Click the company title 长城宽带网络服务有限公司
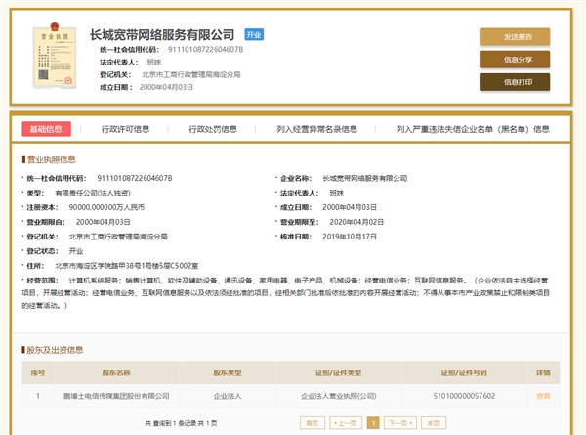This screenshot has height=435, width=586. [162, 35]
